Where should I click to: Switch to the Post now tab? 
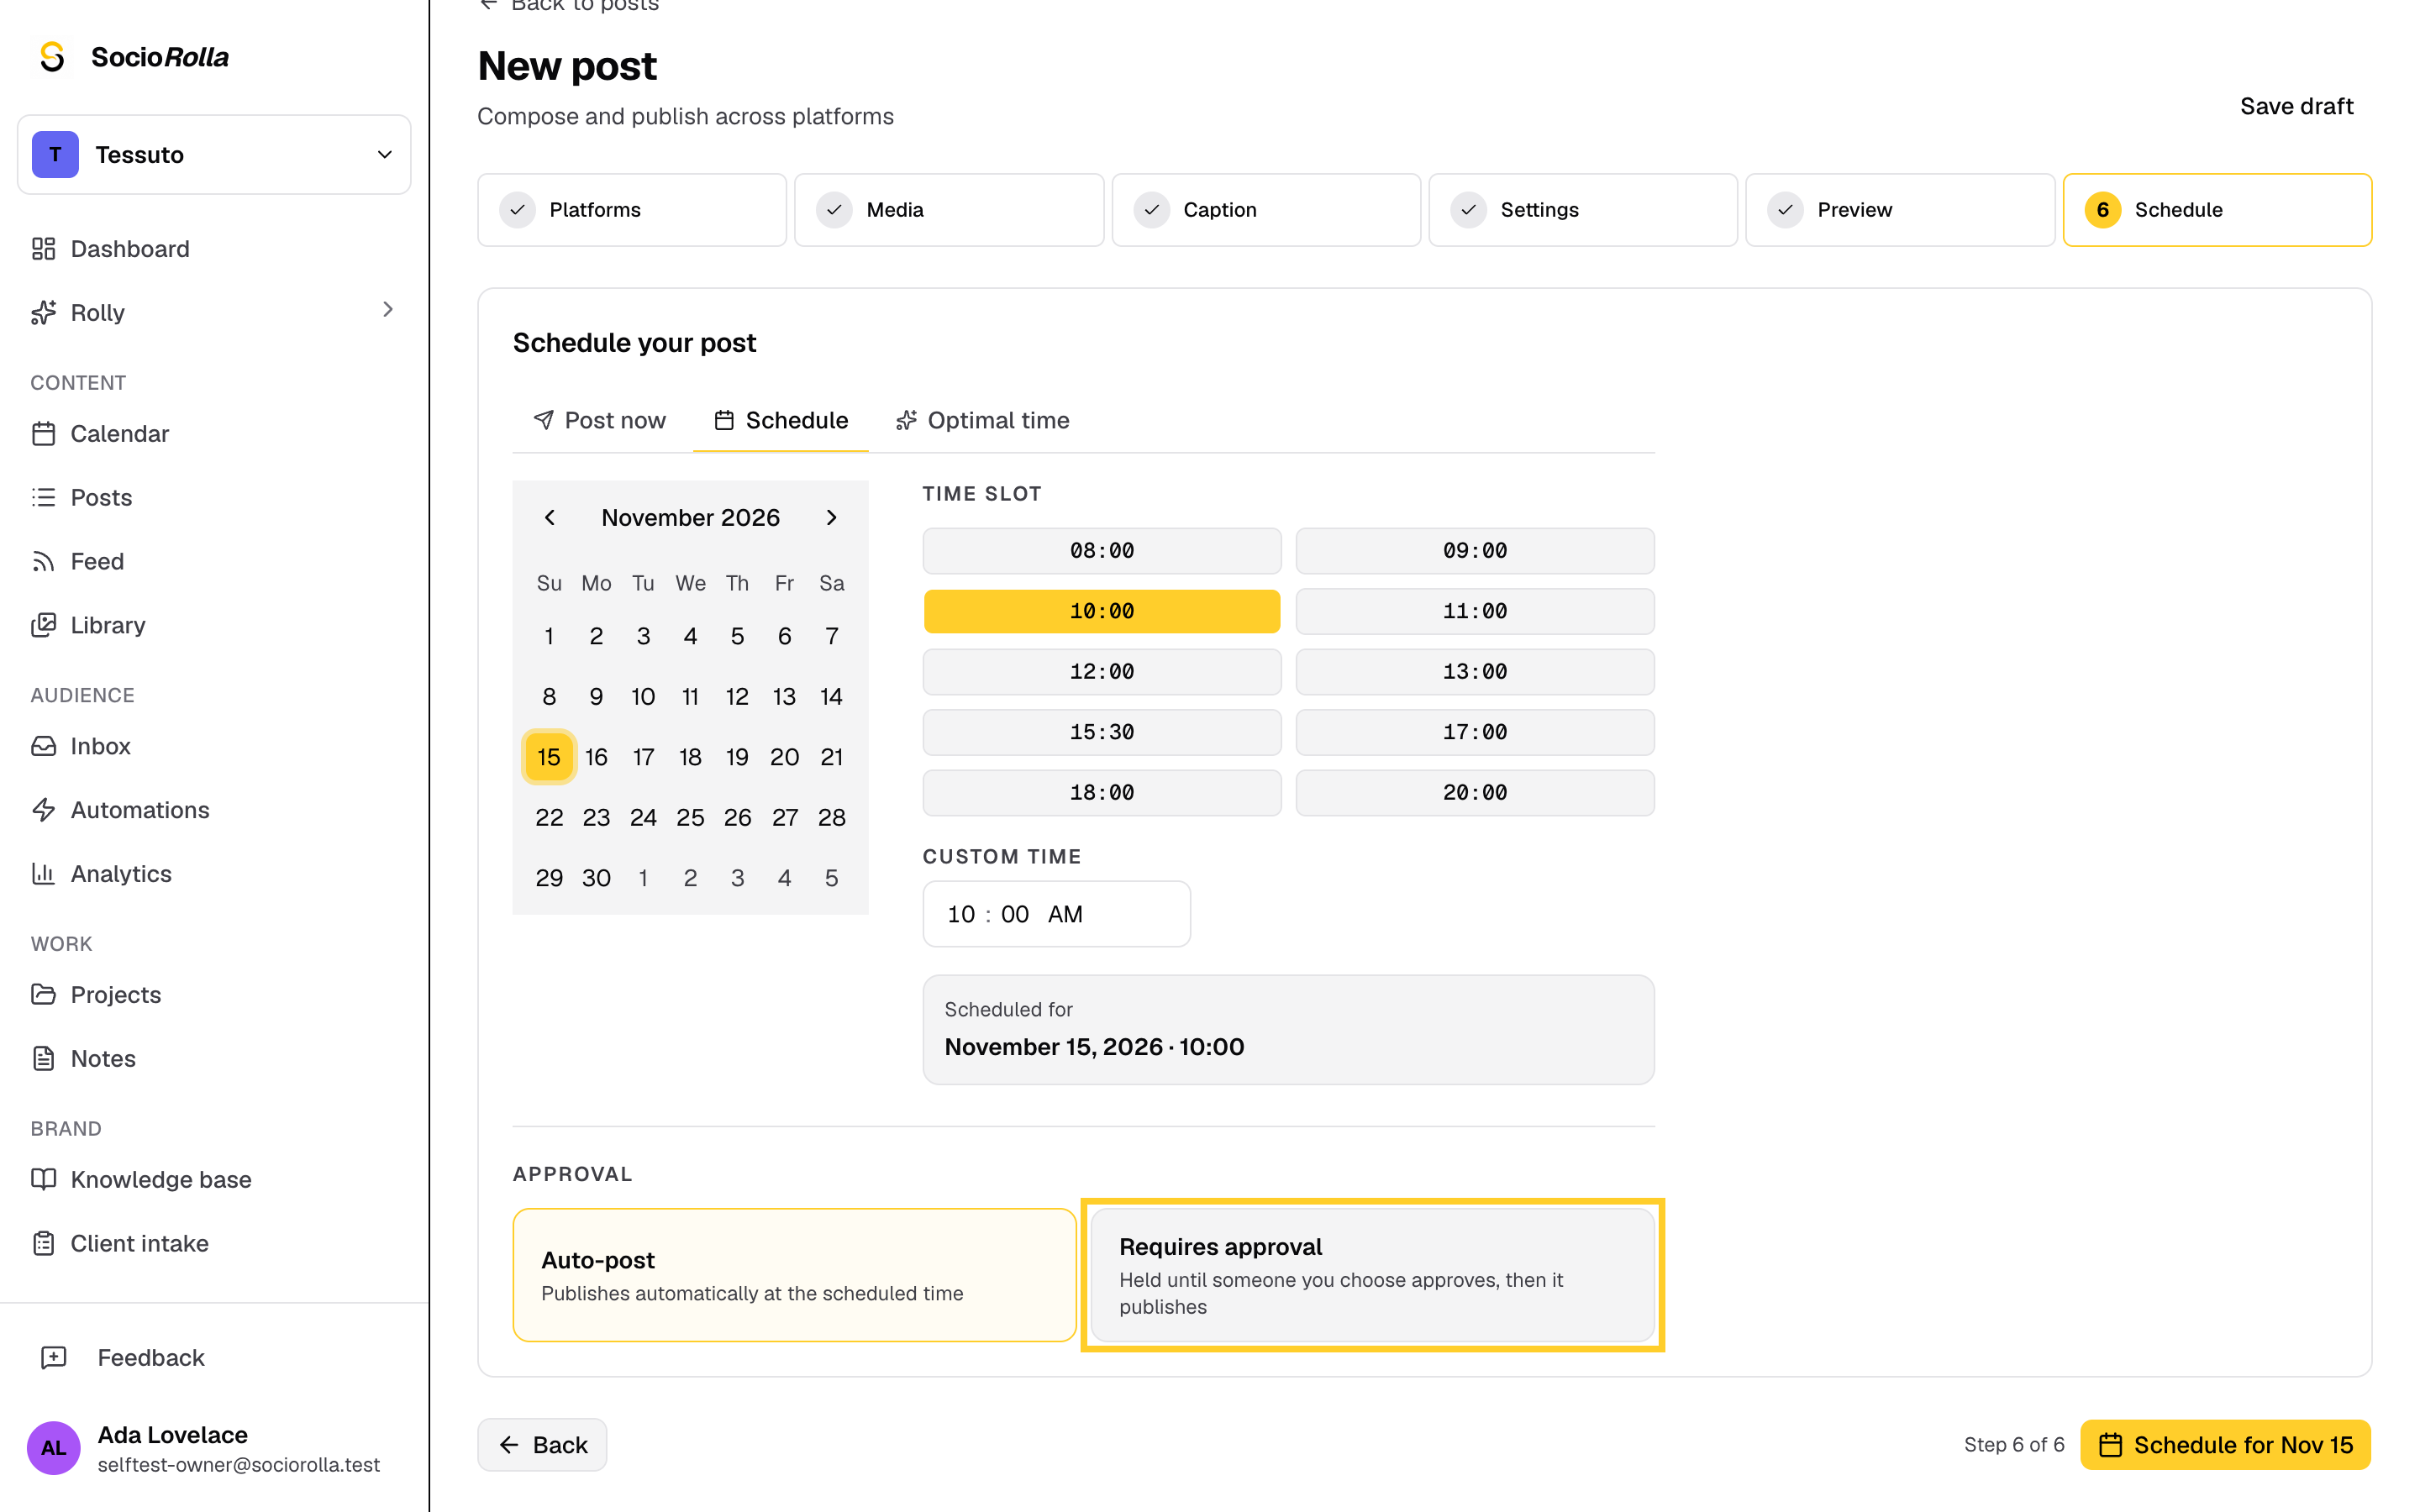click(x=599, y=421)
